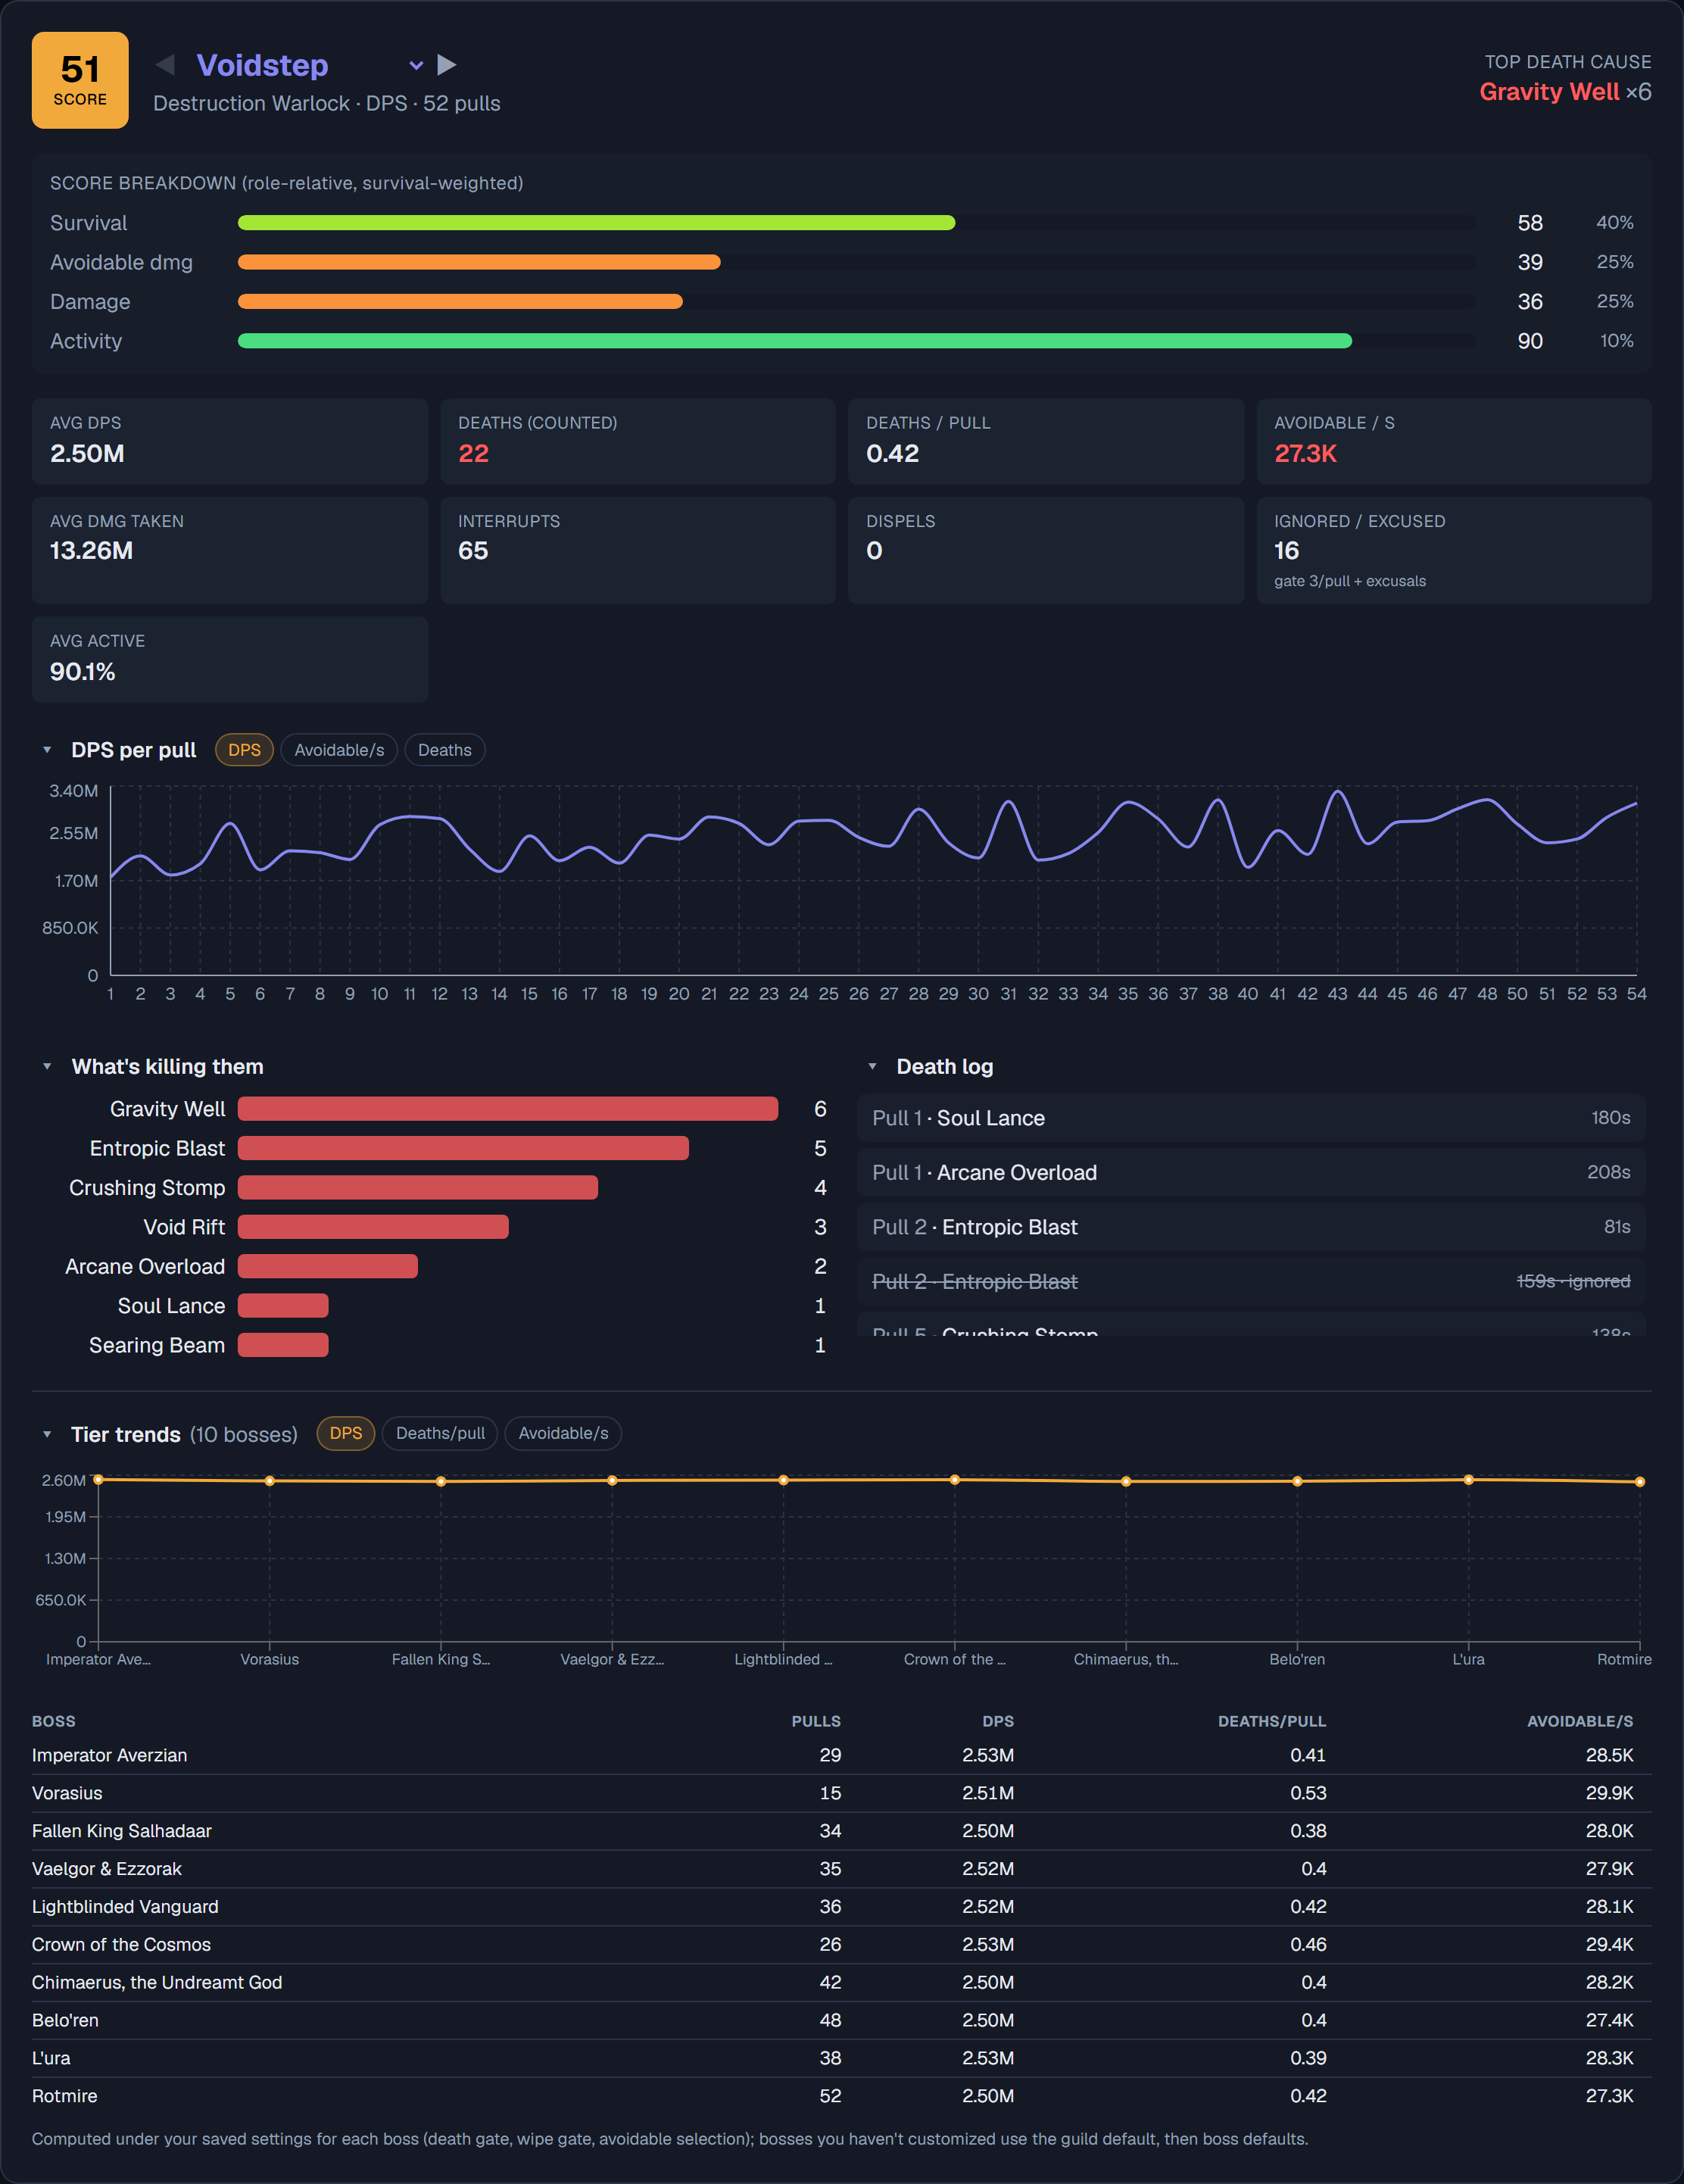This screenshot has height=2184, width=1684.
Task: Click the Searing Beam death bar
Action: 283,1345
